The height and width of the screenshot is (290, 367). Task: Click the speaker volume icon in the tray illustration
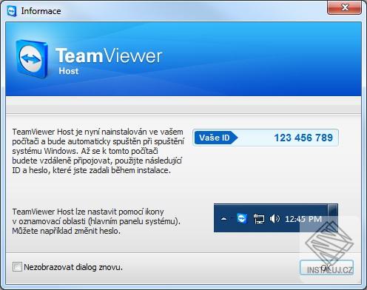275,219
